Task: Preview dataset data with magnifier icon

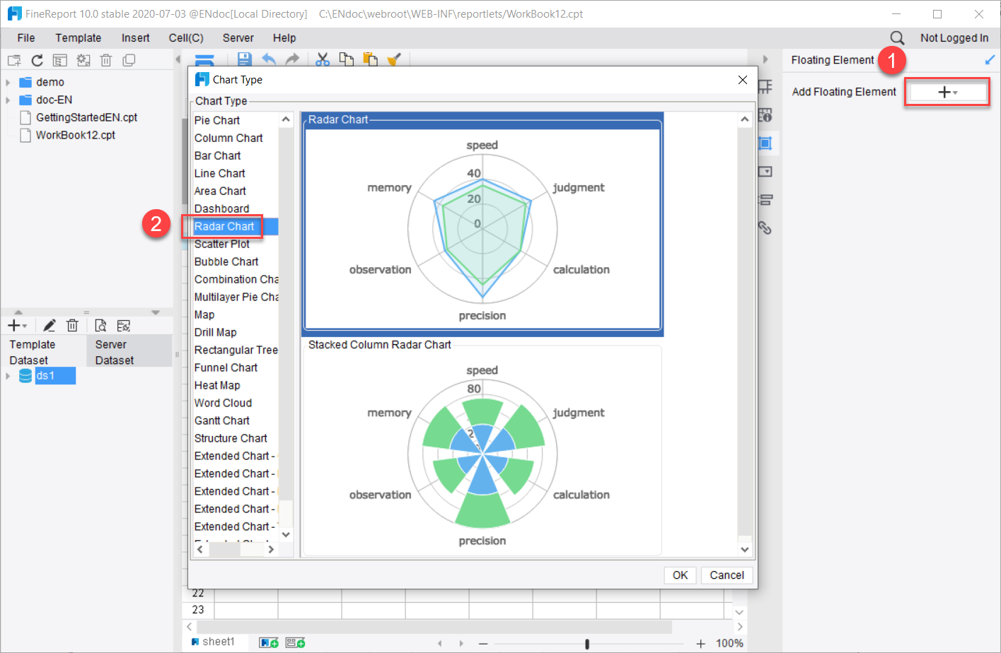Action: (100, 325)
